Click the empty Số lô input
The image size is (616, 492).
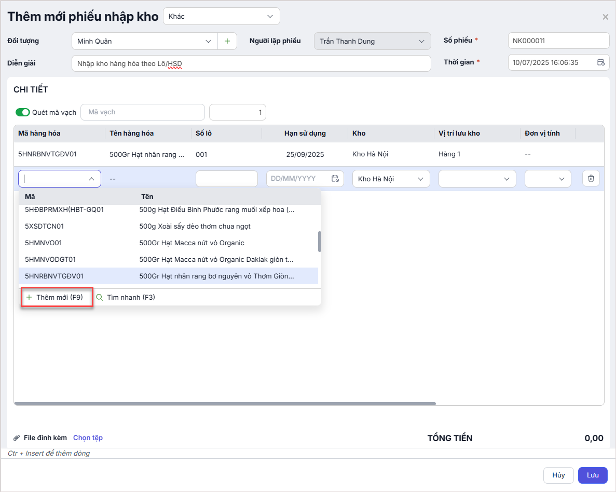coord(227,179)
